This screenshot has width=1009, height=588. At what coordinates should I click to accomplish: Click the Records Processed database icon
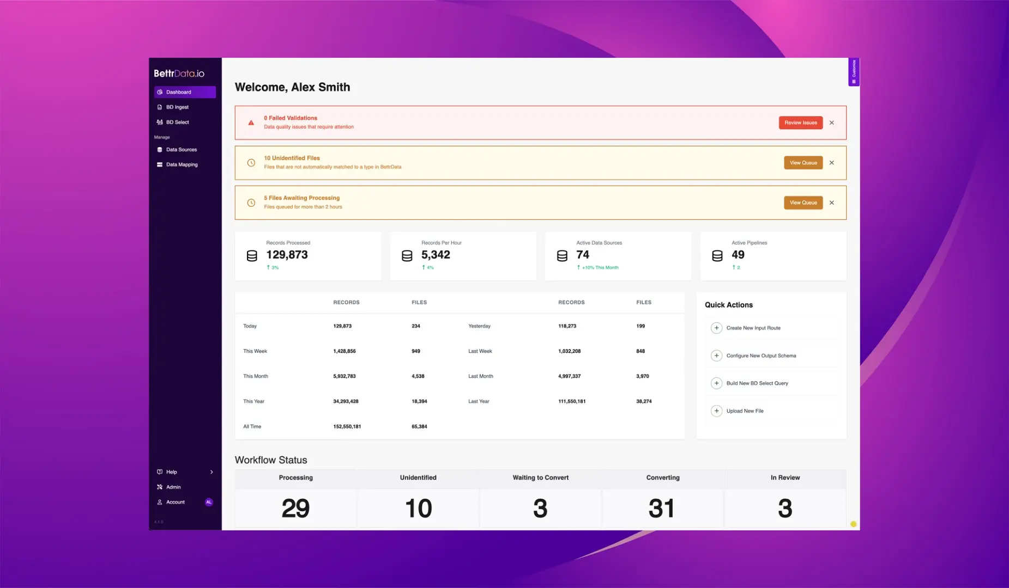(252, 256)
